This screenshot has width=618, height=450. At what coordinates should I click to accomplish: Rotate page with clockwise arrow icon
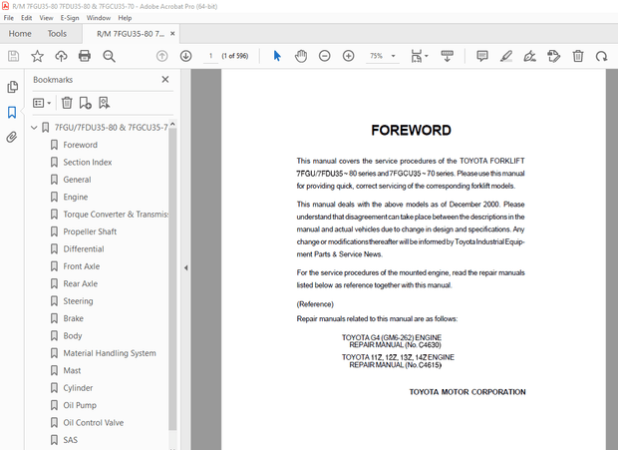pyautogui.click(x=601, y=56)
